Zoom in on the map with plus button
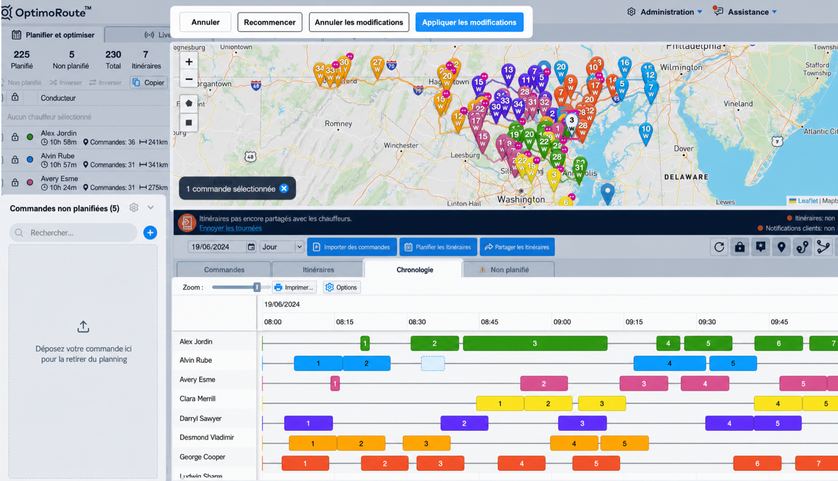 [x=189, y=62]
